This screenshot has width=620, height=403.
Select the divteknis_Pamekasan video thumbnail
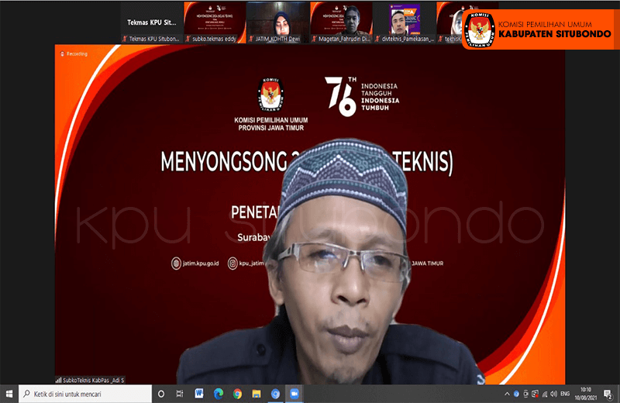pyautogui.click(x=404, y=22)
